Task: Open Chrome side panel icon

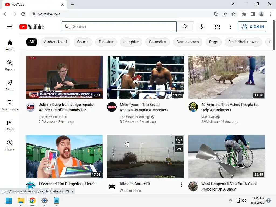Action: tap(253, 14)
